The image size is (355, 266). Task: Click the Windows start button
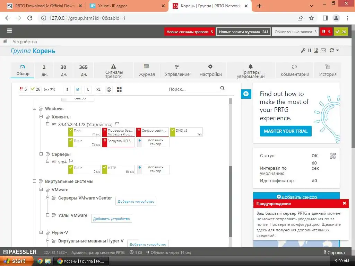(17, 261)
